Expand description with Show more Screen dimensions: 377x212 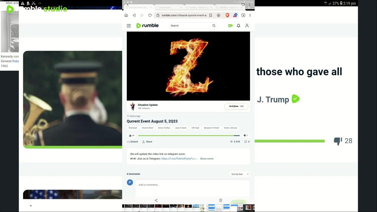click(207, 159)
